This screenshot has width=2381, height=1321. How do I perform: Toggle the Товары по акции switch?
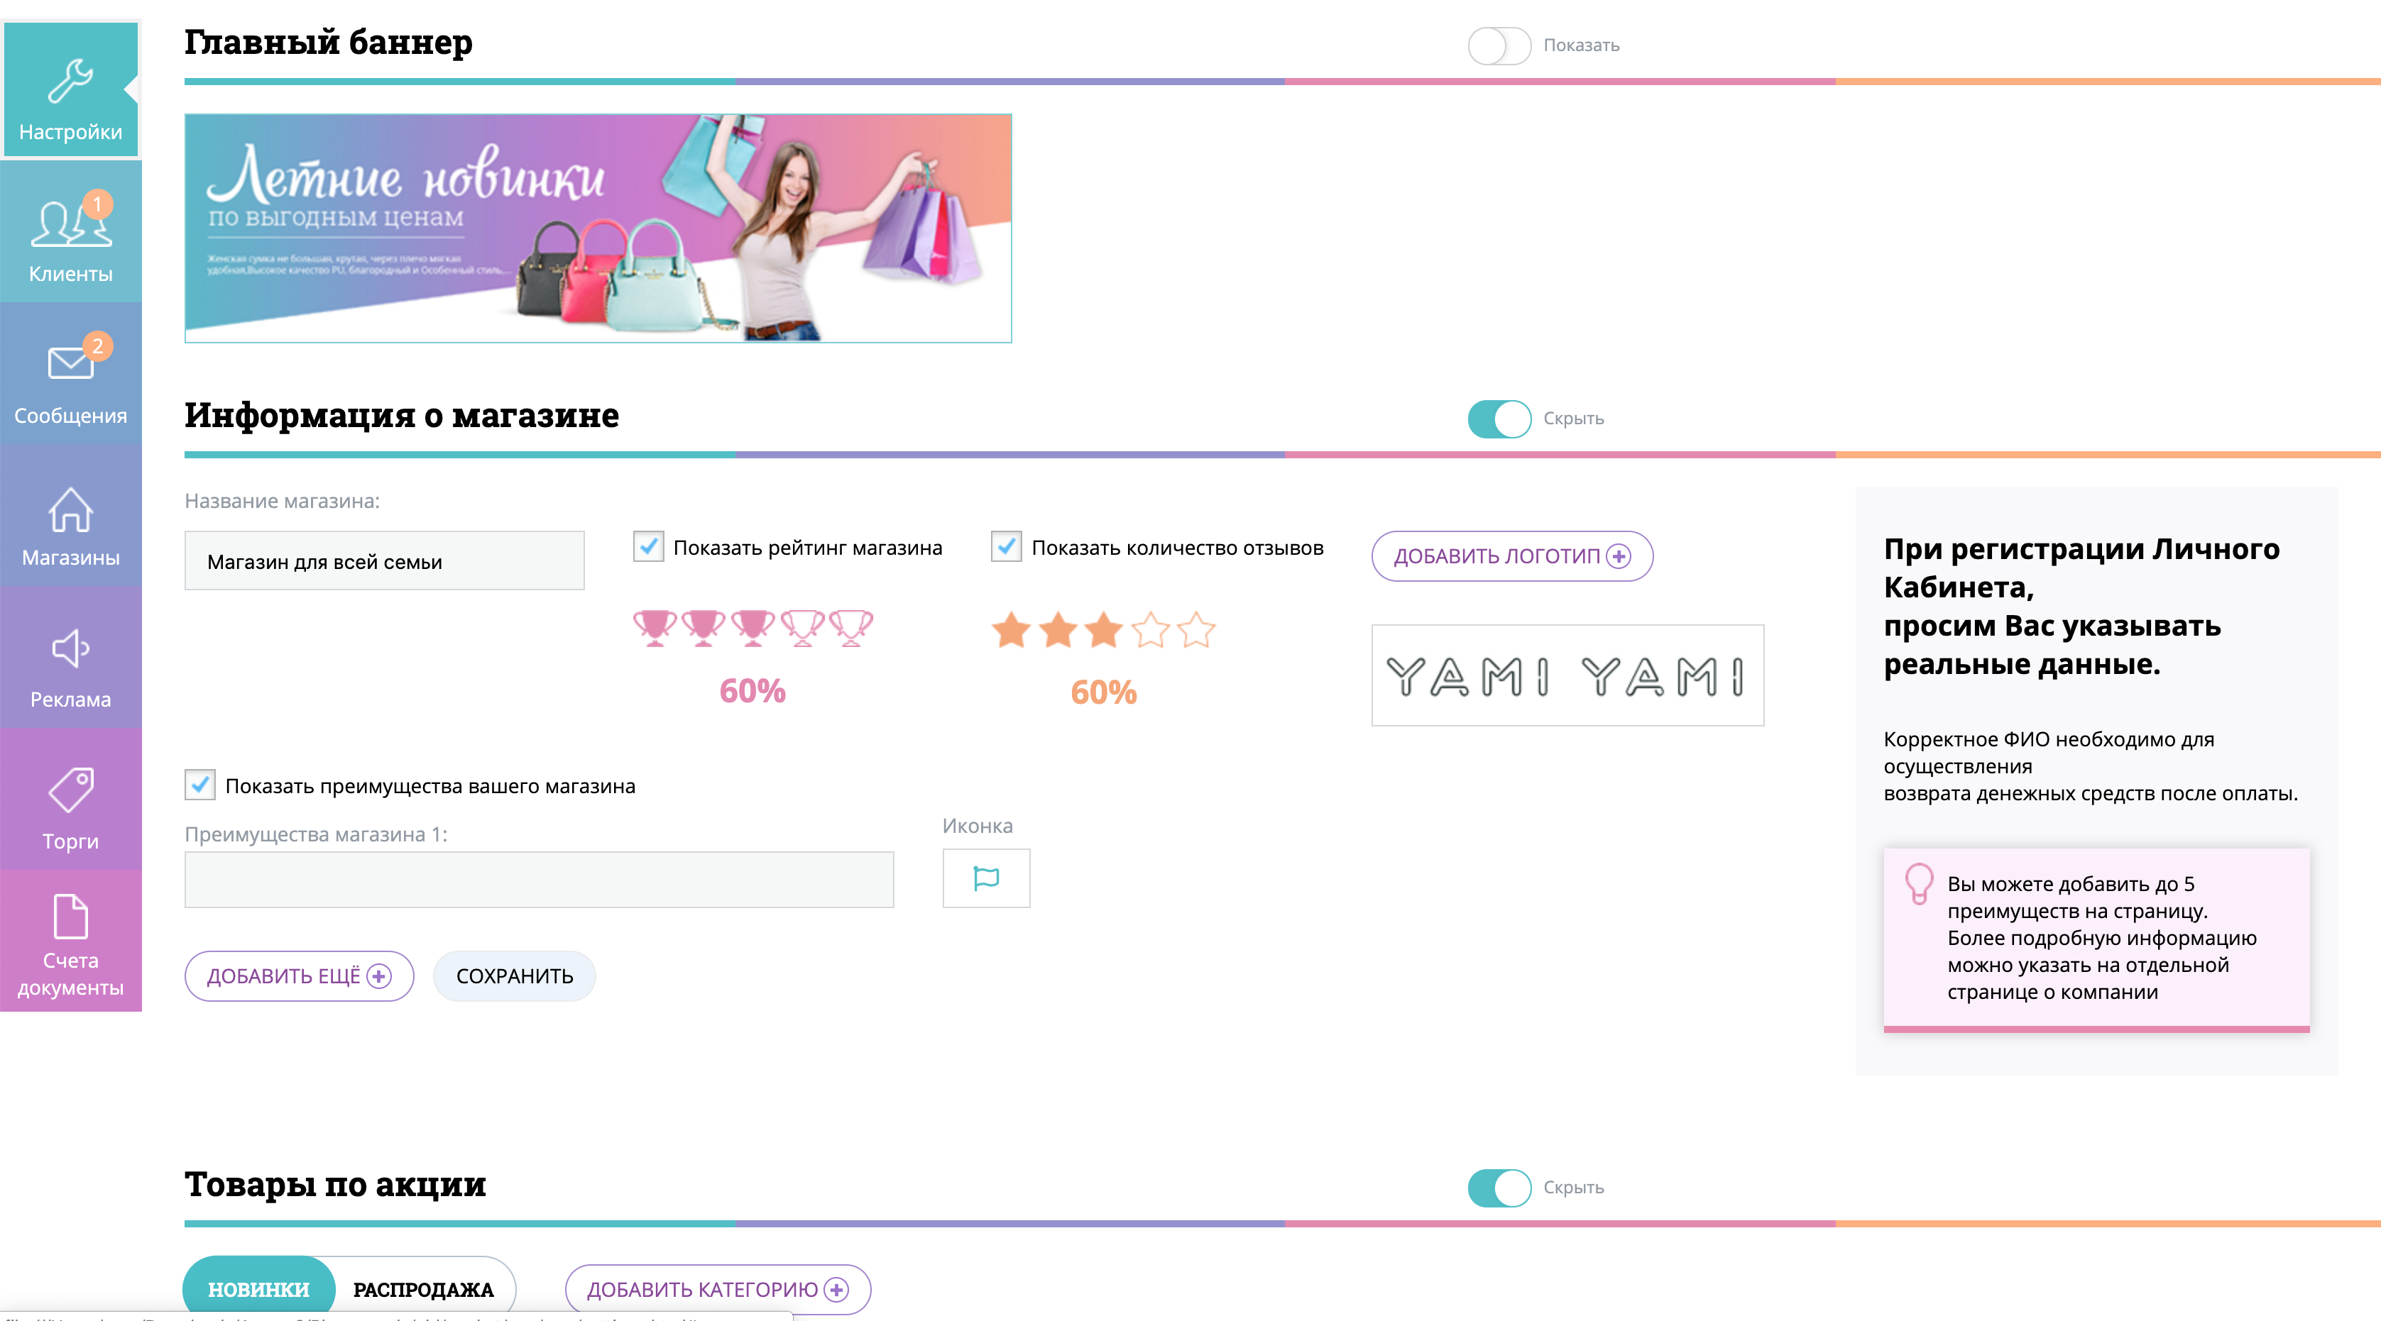point(1499,1188)
